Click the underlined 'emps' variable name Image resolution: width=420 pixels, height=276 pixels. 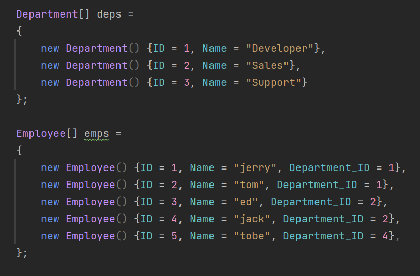pyautogui.click(x=97, y=134)
